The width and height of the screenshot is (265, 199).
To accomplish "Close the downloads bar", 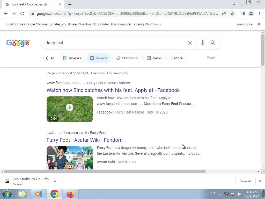I will click(260, 181).
